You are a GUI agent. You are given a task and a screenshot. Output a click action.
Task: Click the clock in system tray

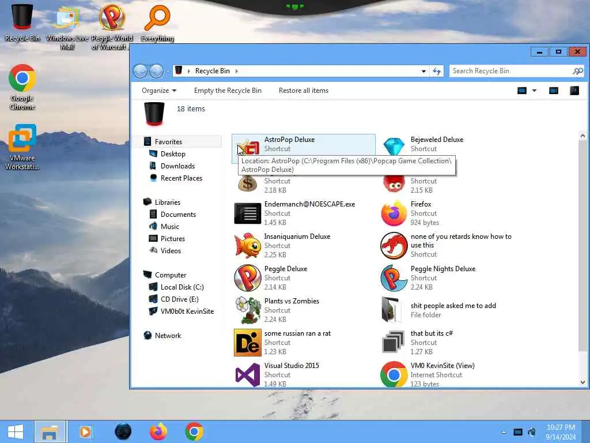pyautogui.click(x=561, y=432)
